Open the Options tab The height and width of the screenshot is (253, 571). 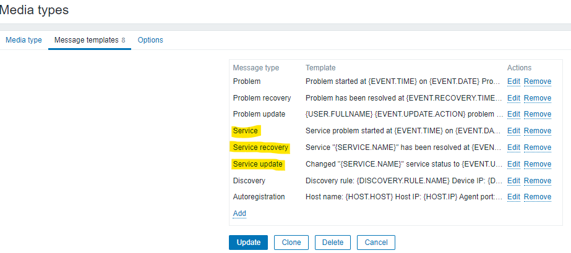pyautogui.click(x=150, y=40)
